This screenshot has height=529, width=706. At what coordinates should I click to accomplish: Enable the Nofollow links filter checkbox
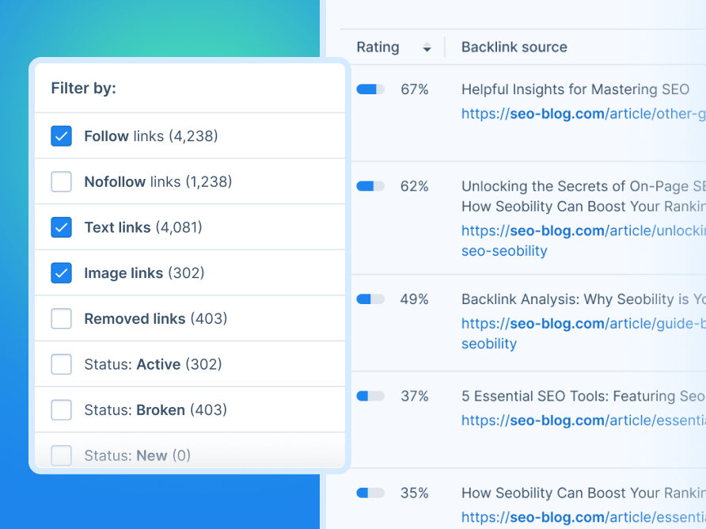61,181
